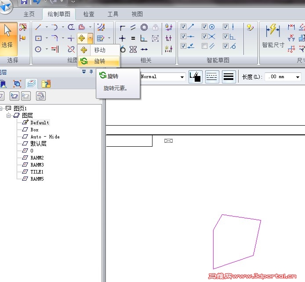
Task: Toggle the tangent IntelliSketch checkbox
Action: click(225, 46)
